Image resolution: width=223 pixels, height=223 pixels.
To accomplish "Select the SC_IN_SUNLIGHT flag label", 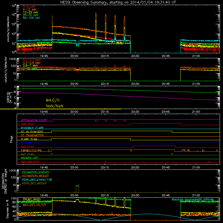I will click(x=32, y=132).
